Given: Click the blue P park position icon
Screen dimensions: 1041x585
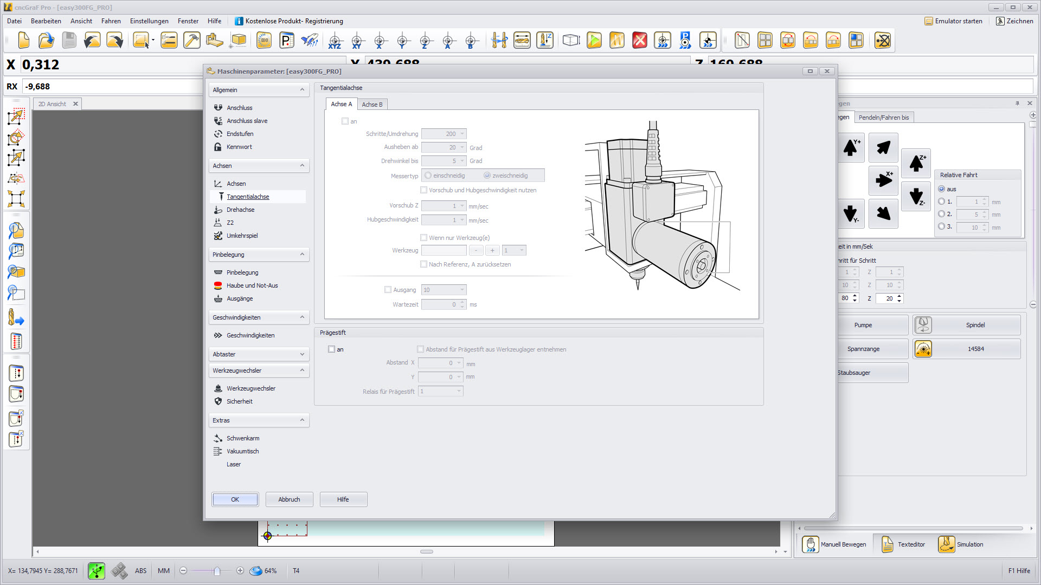Looking at the screenshot, I should [x=685, y=41].
